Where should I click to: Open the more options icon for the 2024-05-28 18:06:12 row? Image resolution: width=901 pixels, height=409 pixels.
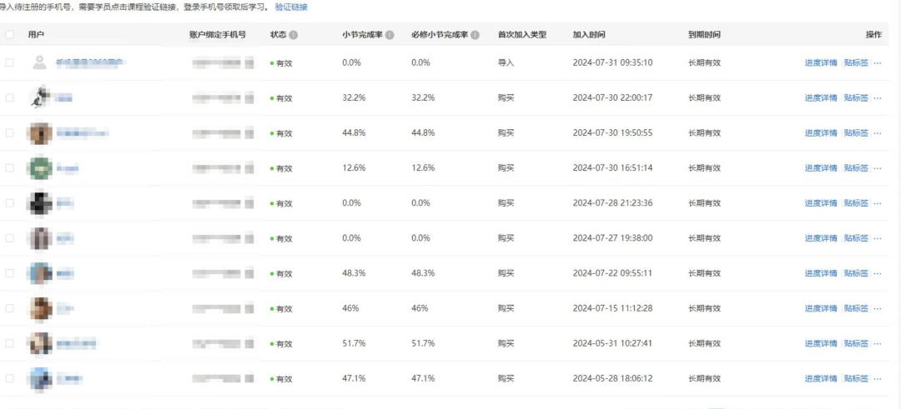coord(877,378)
